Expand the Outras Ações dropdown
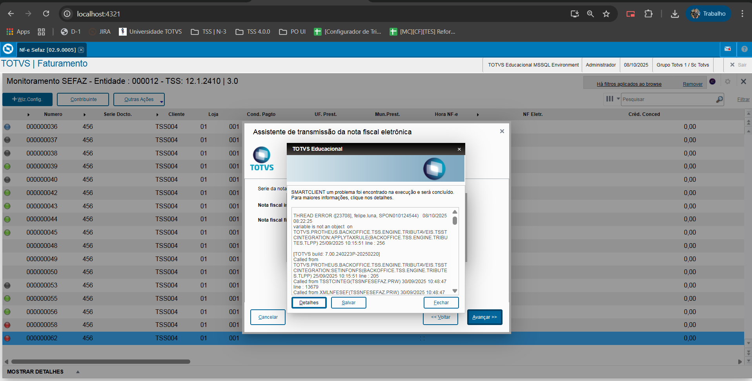The image size is (752, 381). pyautogui.click(x=139, y=99)
